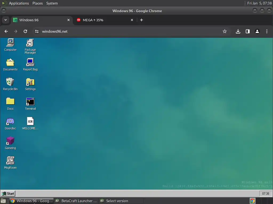The height and width of the screenshot is (204, 273).
Task: Open the Recycle Bin
Action: (x=10, y=84)
